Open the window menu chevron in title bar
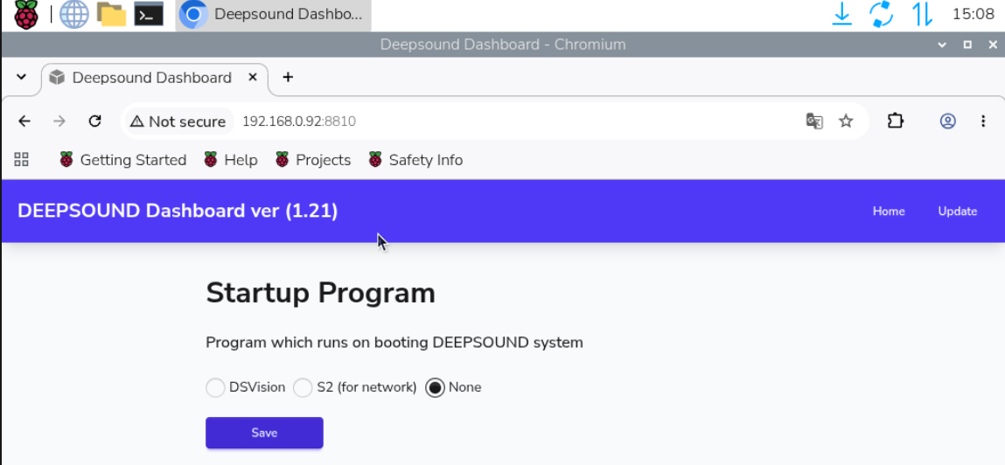This screenshot has width=1005, height=465. tap(942, 45)
